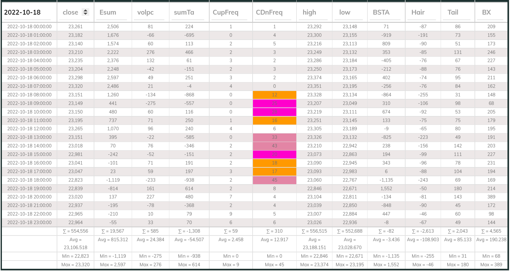
Task: Click Esum value 2,506 in first row
Action: (x=113, y=27)
